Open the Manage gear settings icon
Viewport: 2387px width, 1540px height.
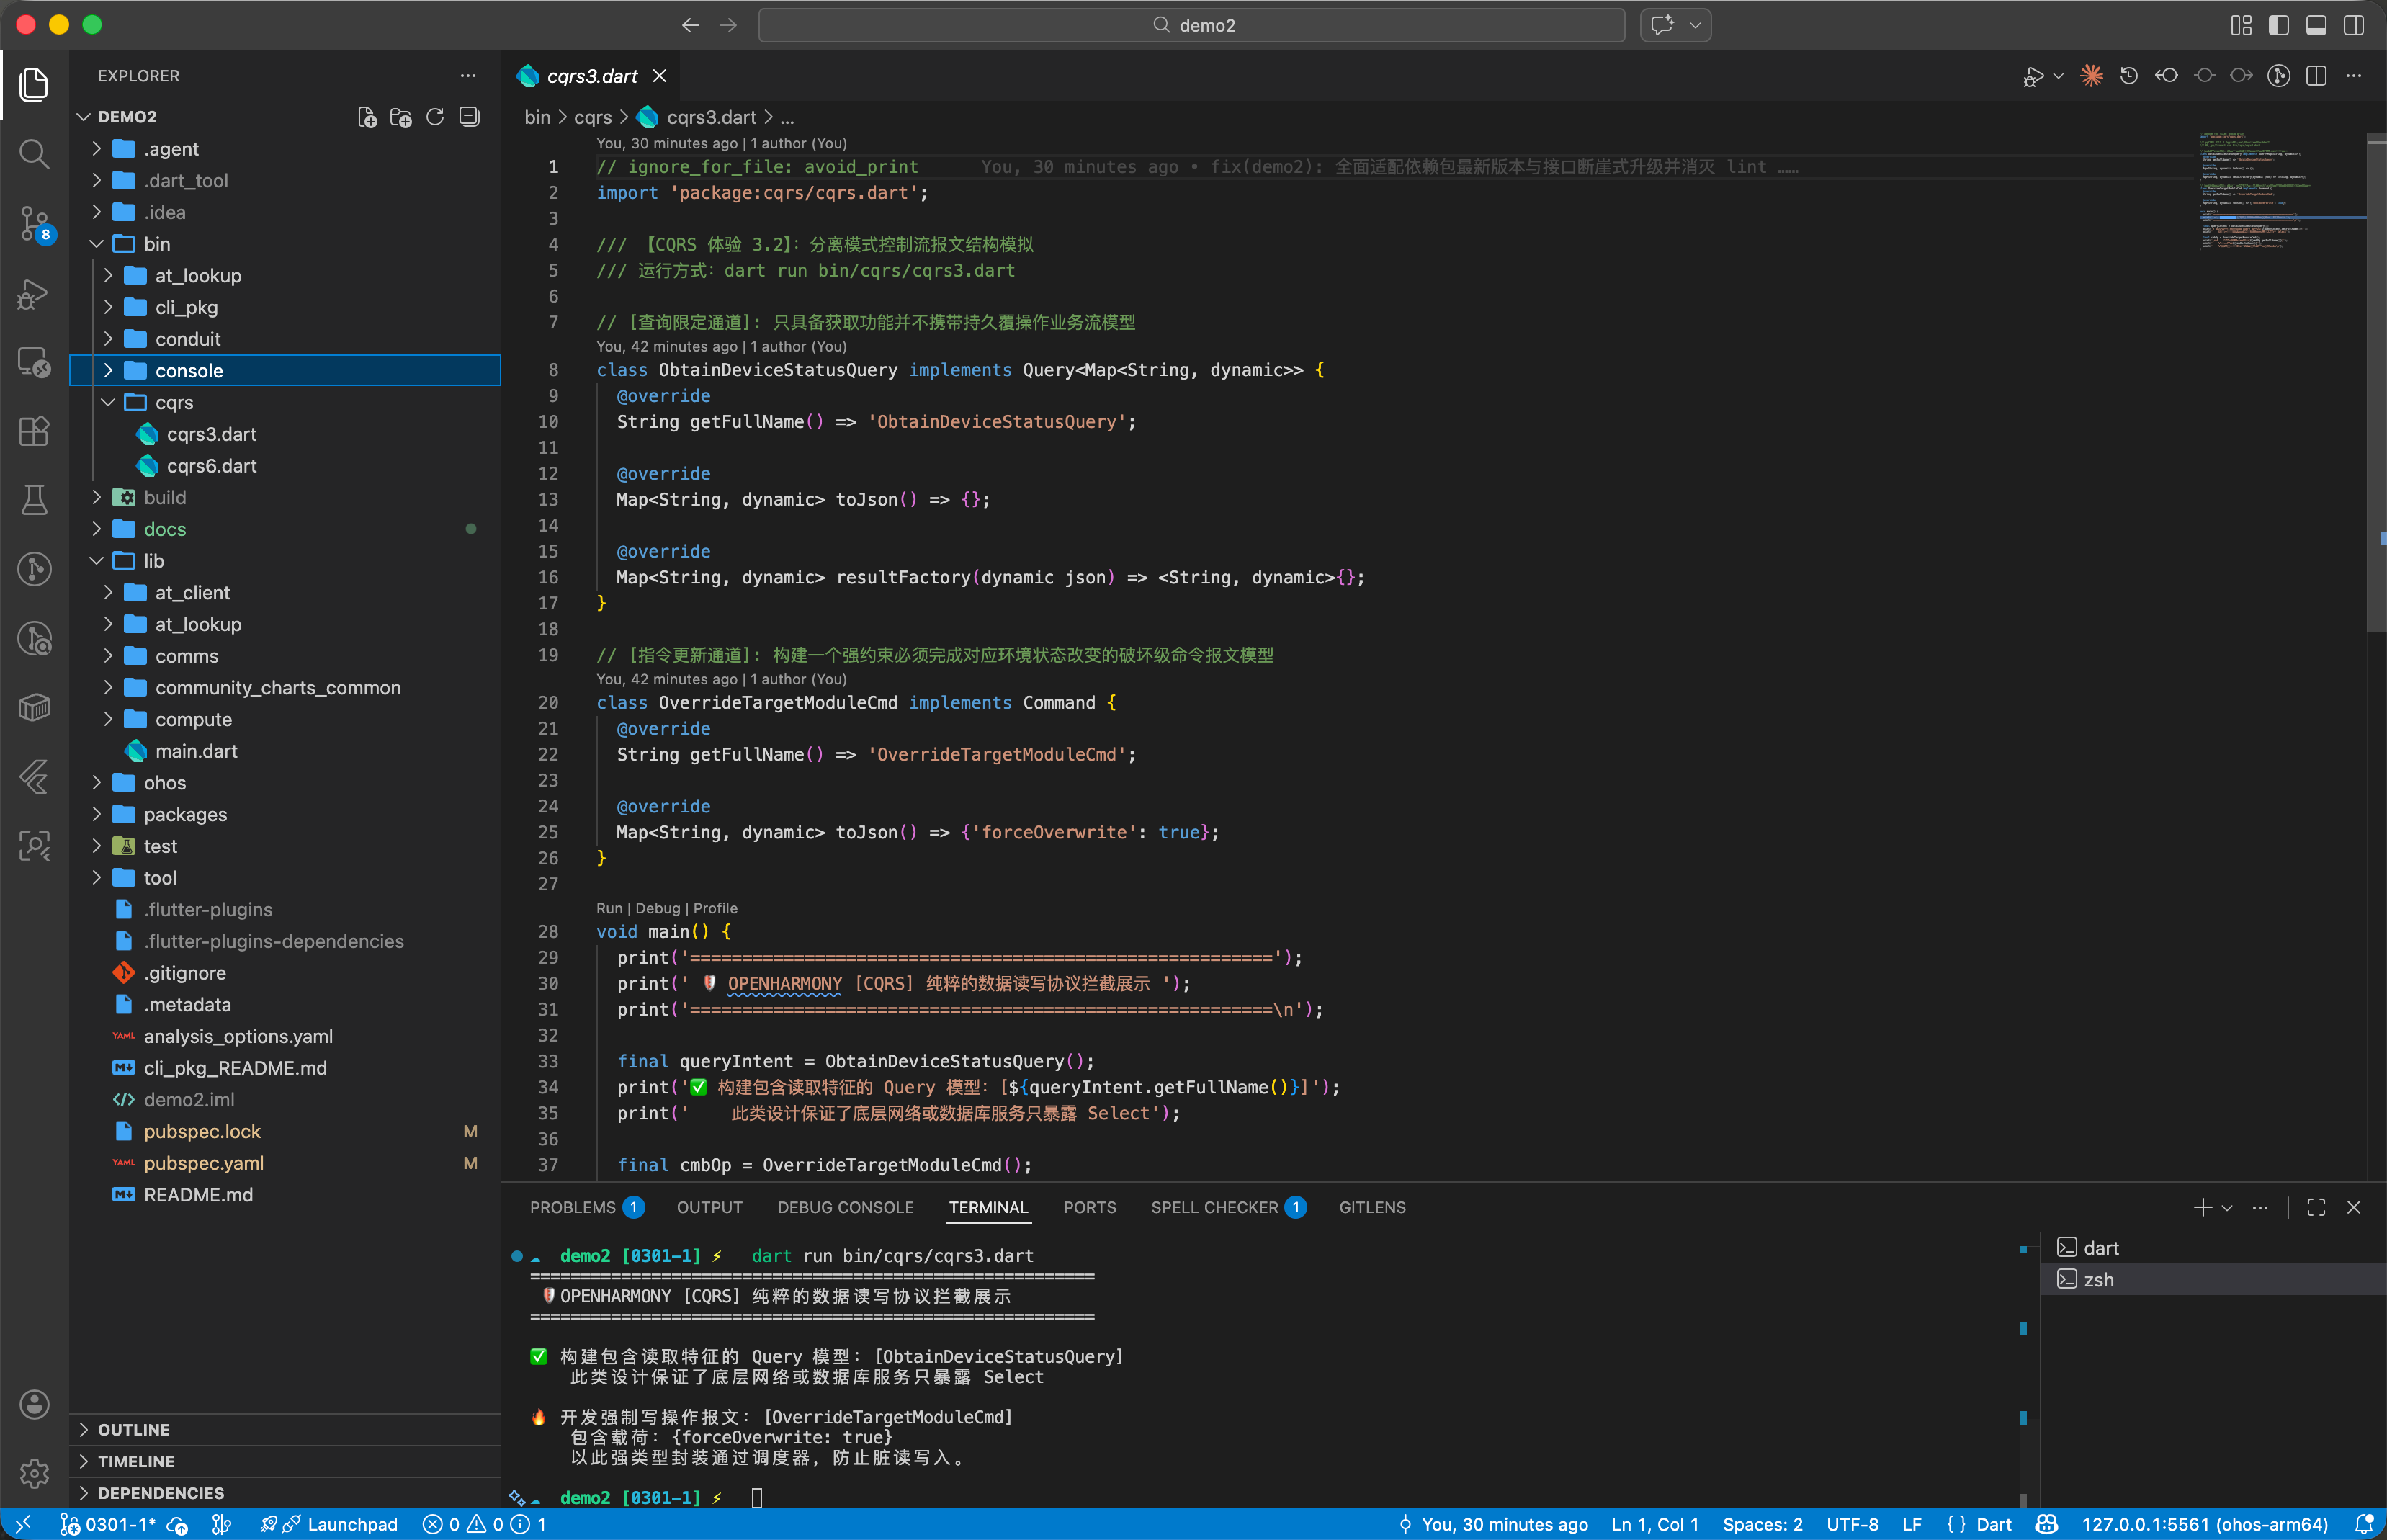(34, 1473)
